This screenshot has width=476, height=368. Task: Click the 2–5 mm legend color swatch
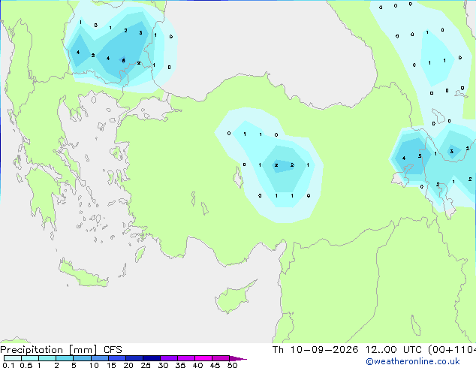pyautogui.click(x=65, y=358)
